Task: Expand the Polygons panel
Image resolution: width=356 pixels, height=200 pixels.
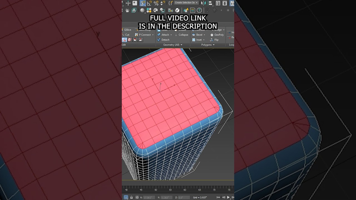Action: 208,45
